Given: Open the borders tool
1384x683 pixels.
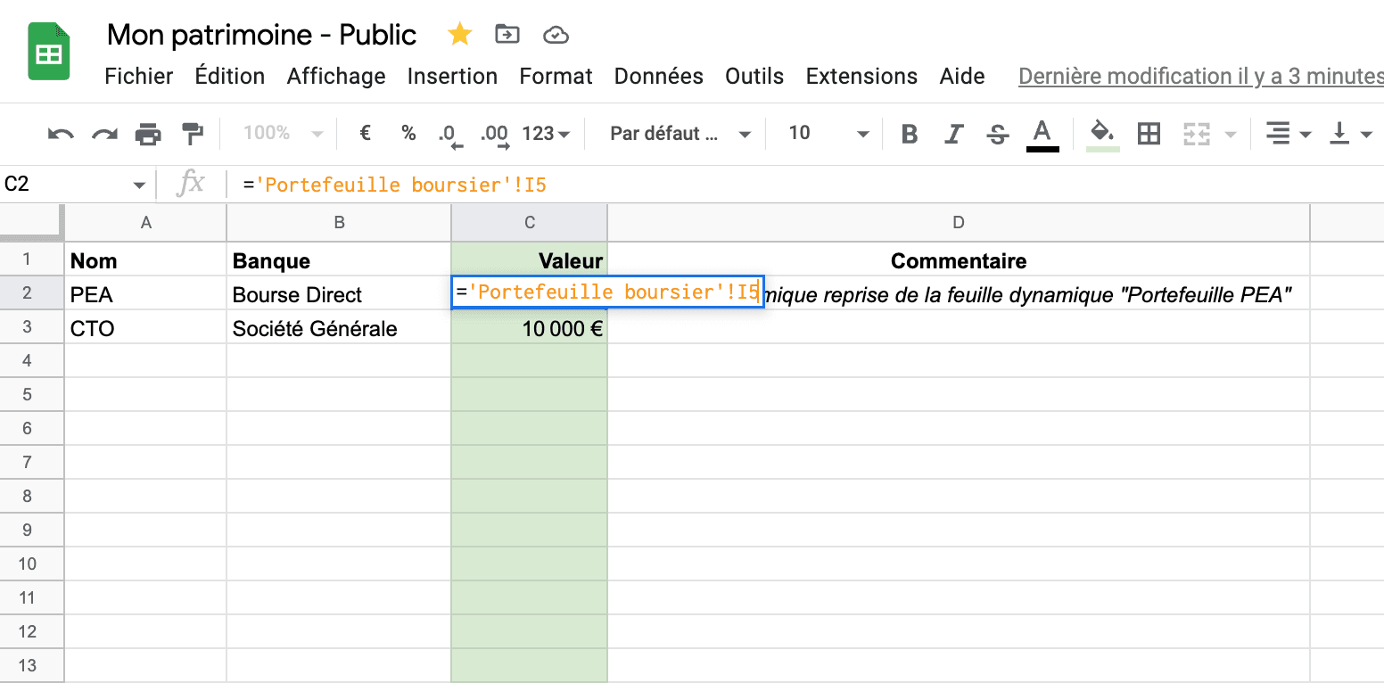Looking at the screenshot, I should tap(1149, 134).
